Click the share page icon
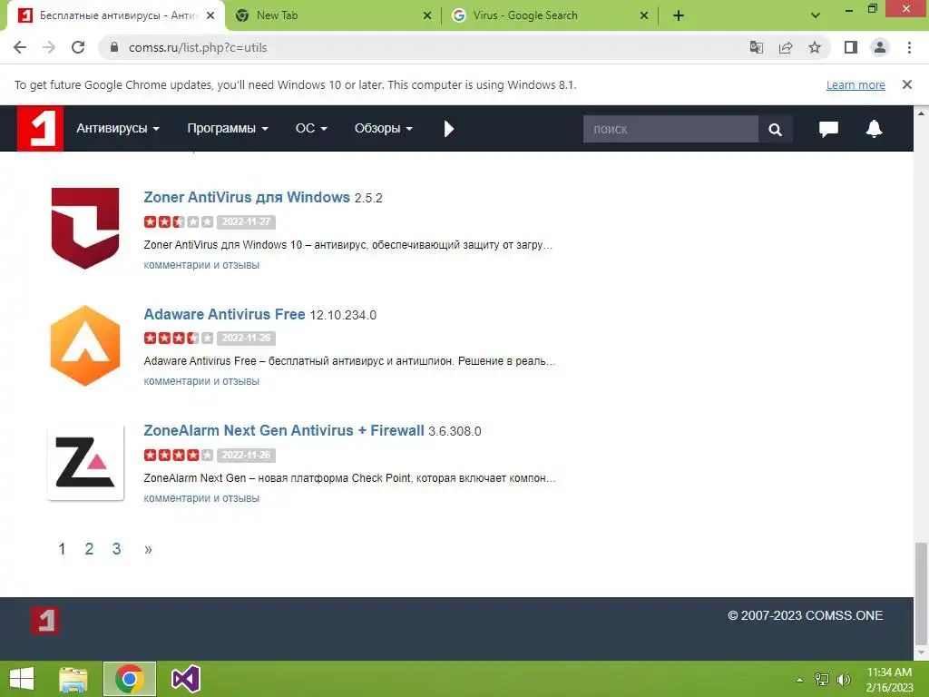 (786, 47)
